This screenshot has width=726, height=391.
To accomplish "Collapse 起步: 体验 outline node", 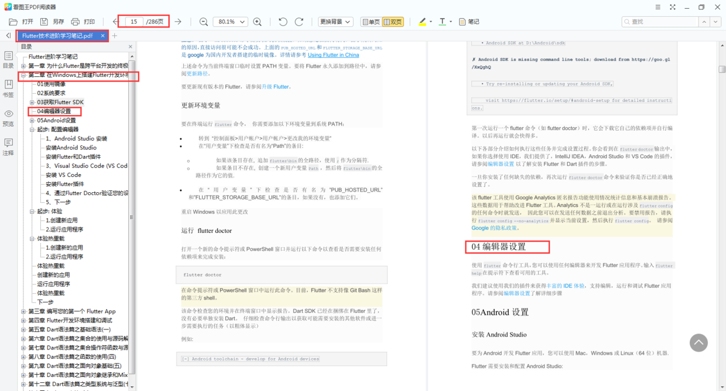I will click(x=32, y=212).
